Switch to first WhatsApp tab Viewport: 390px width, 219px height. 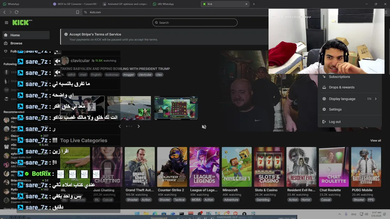[25, 4]
